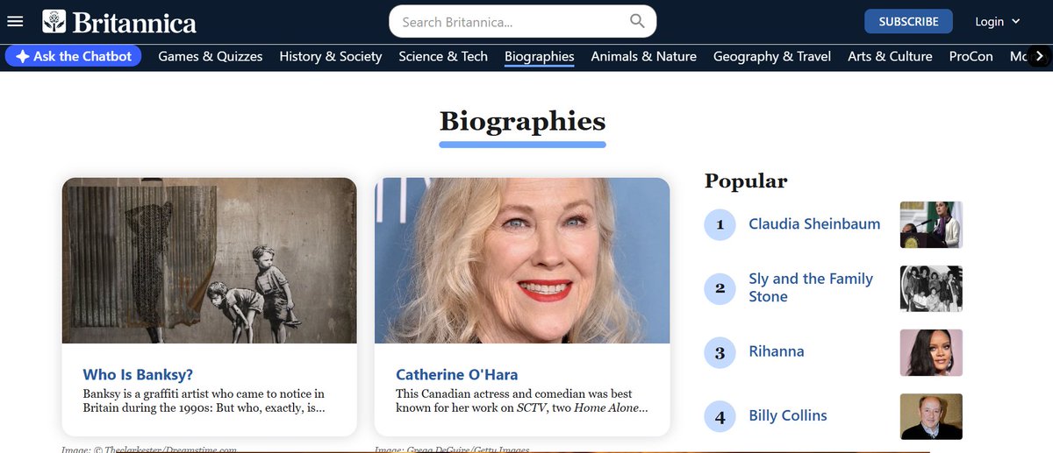Click the SUBSCRIBE button
Screen dimensions: 1053x453
point(908,21)
